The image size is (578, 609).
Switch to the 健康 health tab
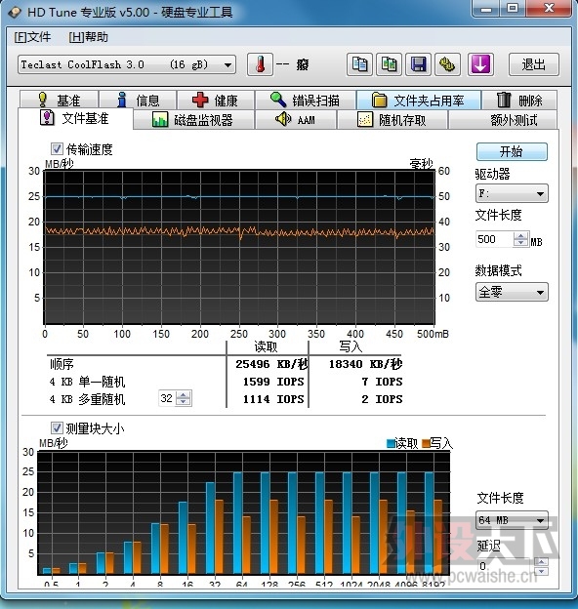[x=216, y=101]
